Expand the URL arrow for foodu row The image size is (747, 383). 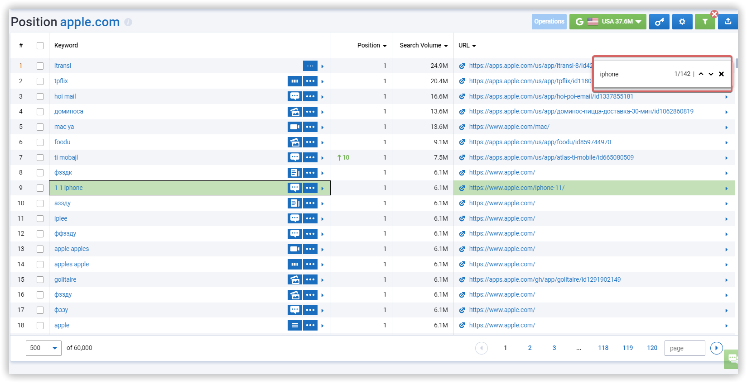(726, 143)
